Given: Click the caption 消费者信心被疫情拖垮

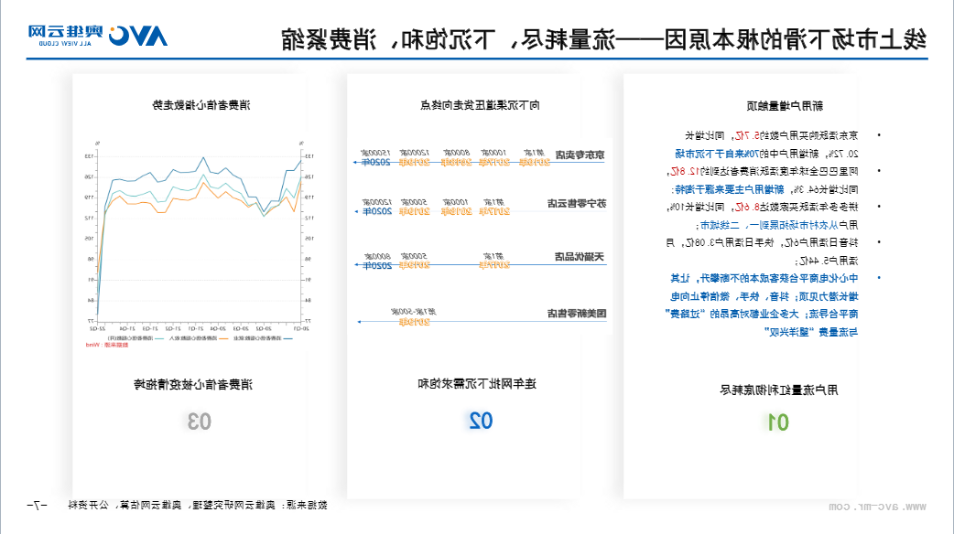Looking at the screenshot, I should coord(193,385).
